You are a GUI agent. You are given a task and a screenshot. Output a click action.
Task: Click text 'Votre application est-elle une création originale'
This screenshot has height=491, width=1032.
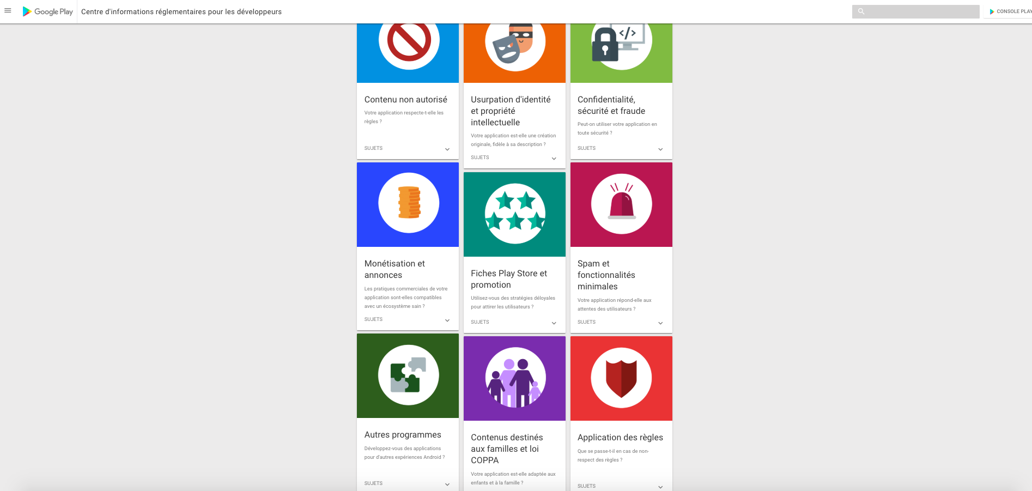[x=513, y=140]
